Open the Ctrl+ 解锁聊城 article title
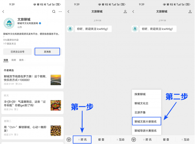 24,129
